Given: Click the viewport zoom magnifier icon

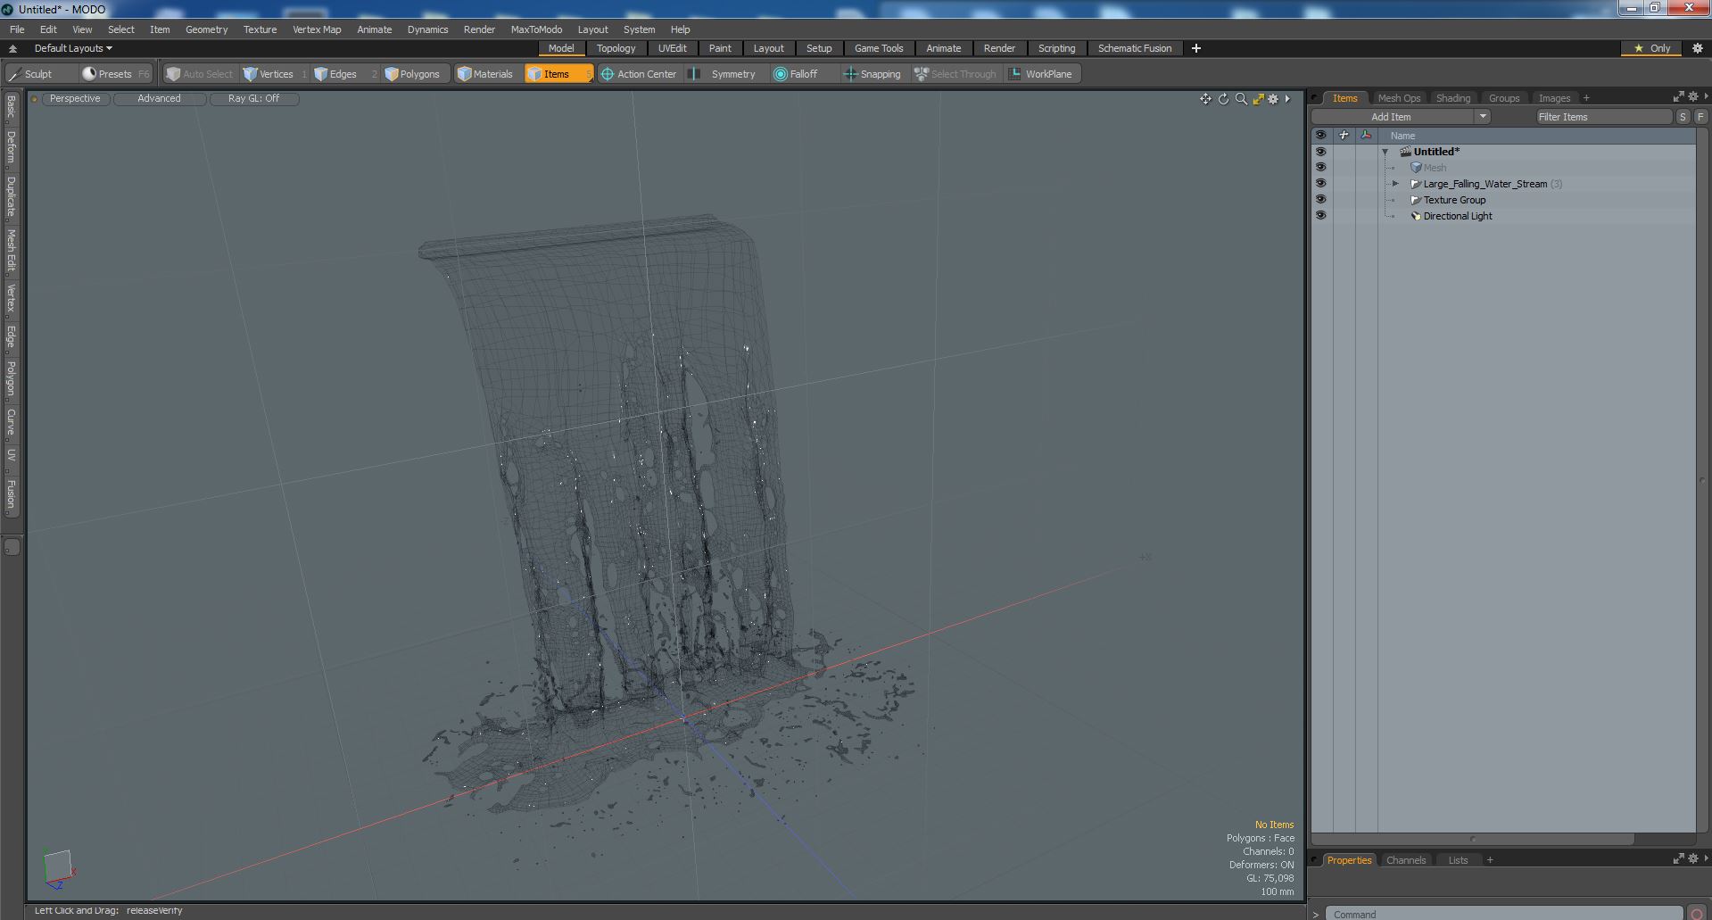Looking at the screenshot, I should coord(1241,99).
